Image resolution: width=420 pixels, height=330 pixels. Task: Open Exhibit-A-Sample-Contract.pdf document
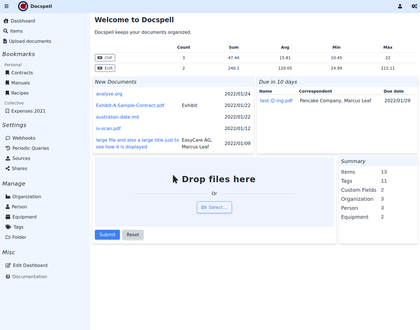[130, 105]
